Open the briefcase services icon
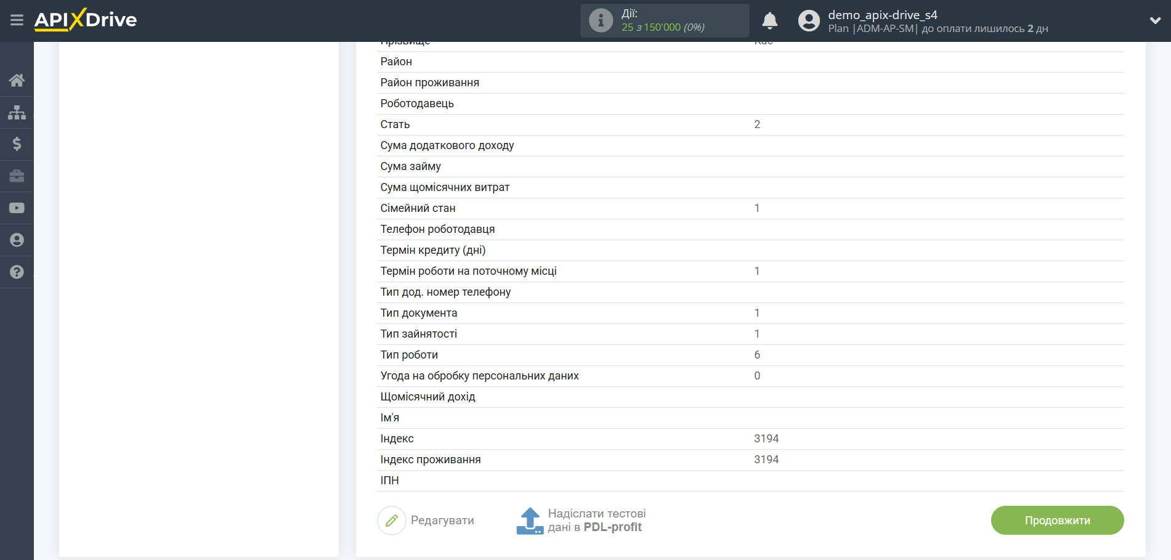1171x560 pixels. (x=17, y=176)
